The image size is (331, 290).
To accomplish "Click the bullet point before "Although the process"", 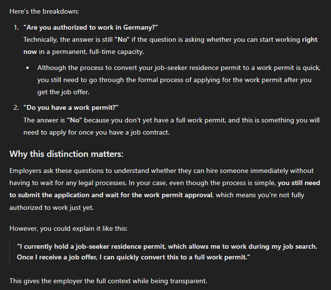I will coord(27,68).
